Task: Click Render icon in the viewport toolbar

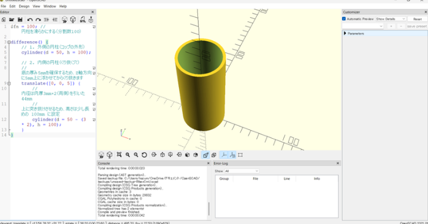Action: click(x=110, y=155)
